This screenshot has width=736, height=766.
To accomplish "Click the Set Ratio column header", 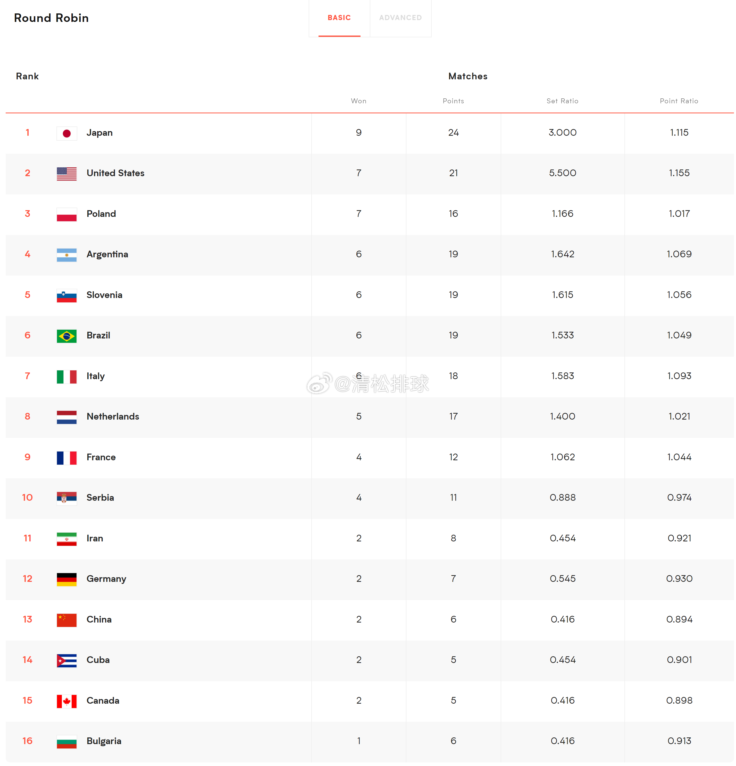I will [562, 101].
